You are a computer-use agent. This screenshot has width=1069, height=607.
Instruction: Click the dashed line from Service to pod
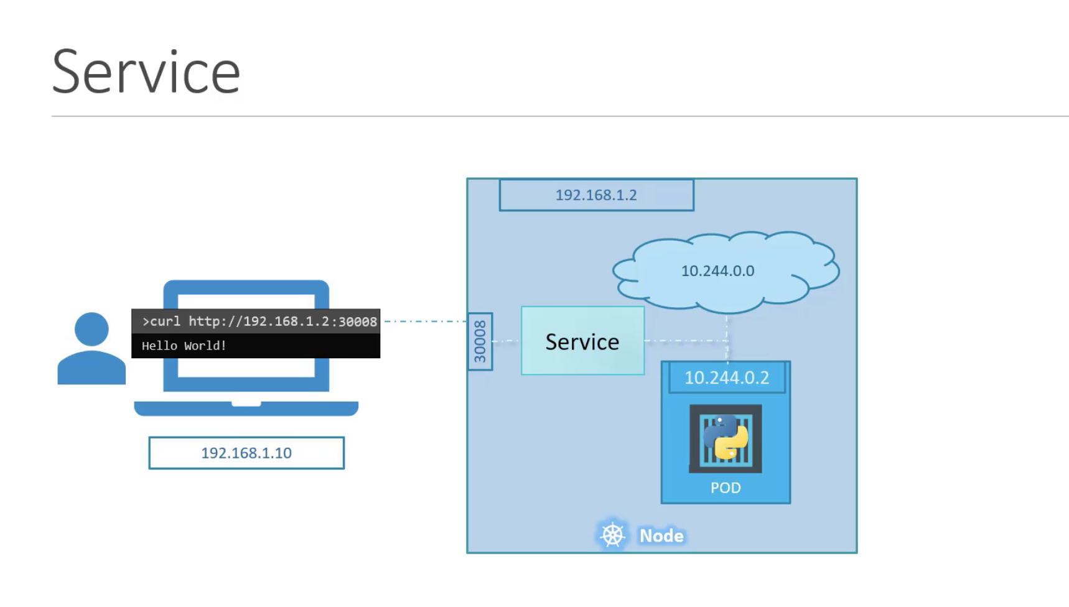click(x=686, y=341)
